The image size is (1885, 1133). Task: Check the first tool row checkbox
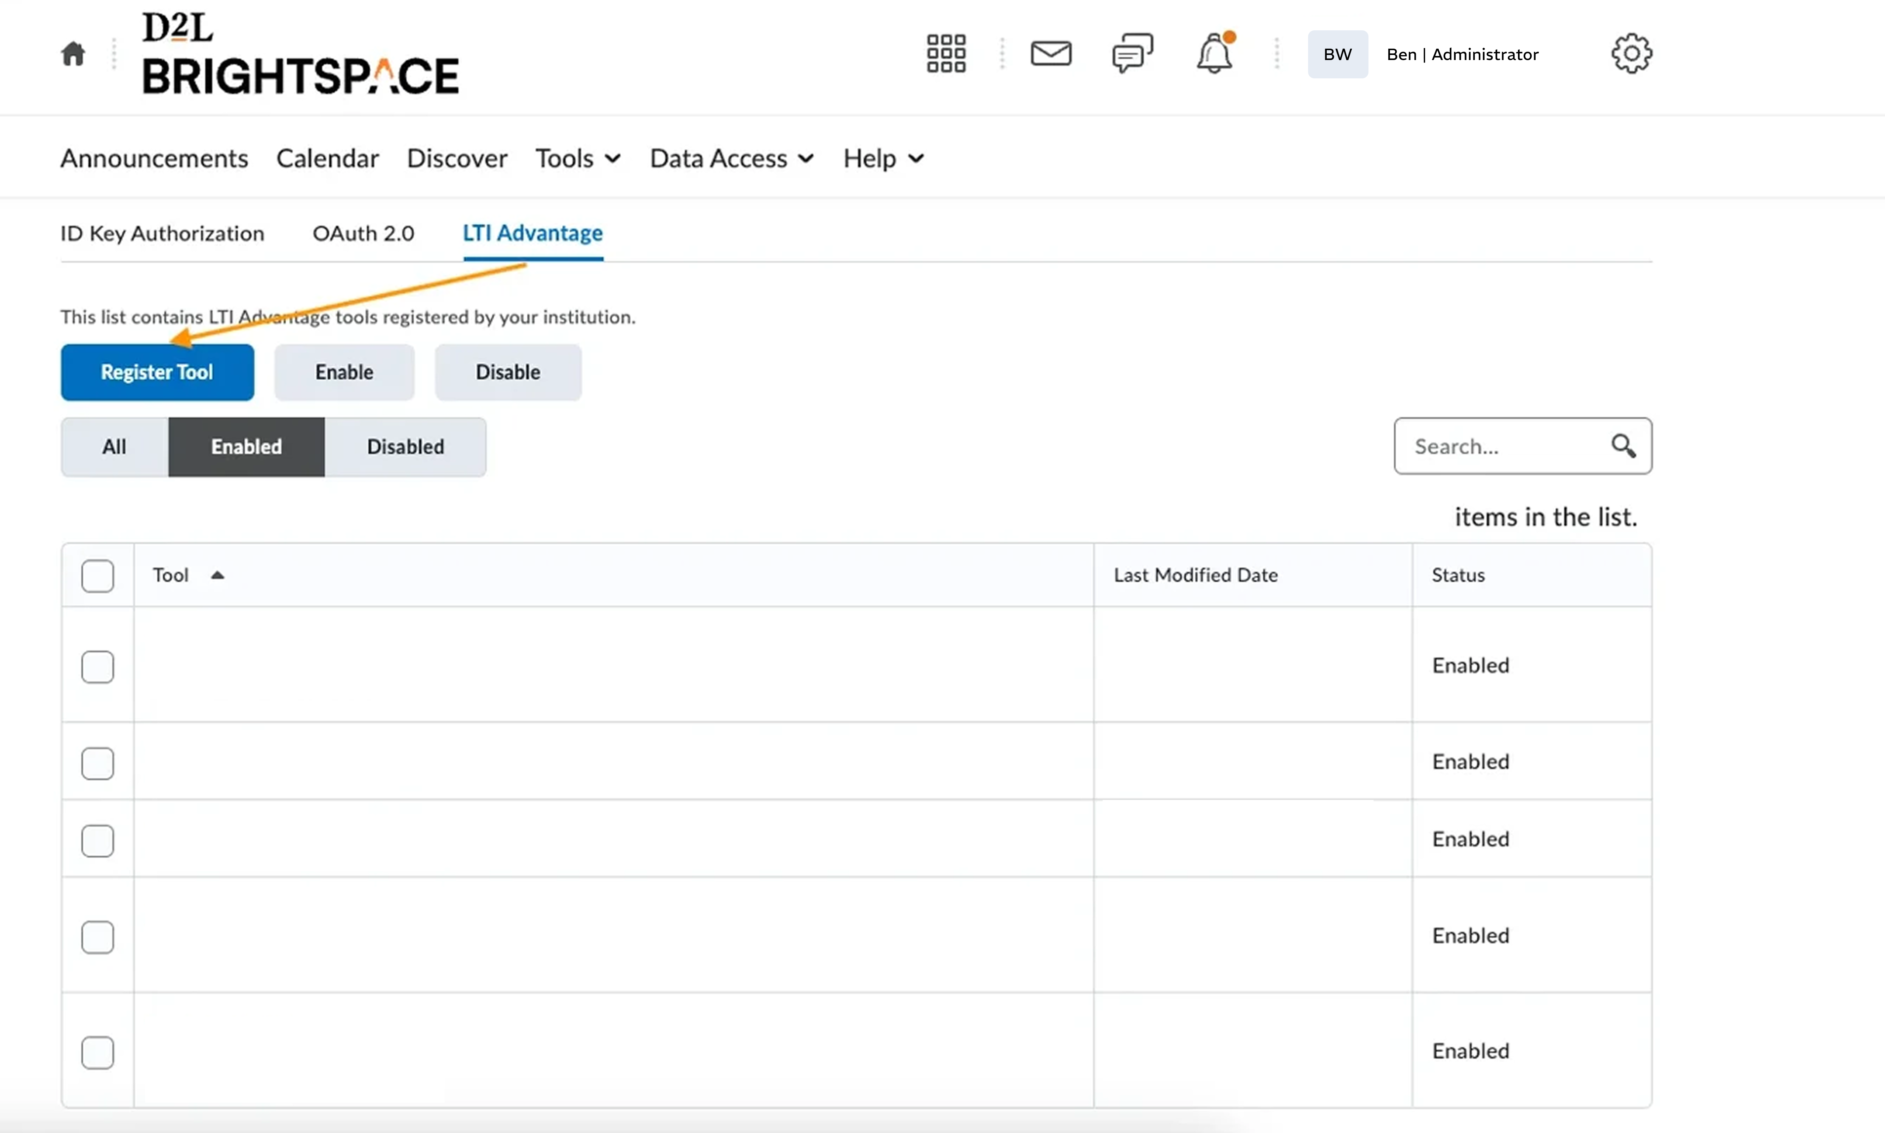(x=98, y=667)
